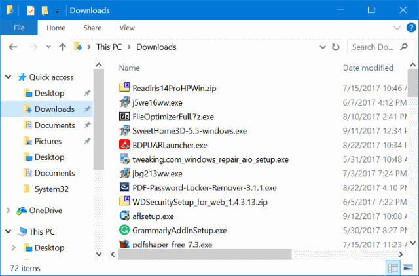Viewport: 419px width, 276px height.
Task: Open the File menu
Action: pyautogui.click(x=19, y=28)
